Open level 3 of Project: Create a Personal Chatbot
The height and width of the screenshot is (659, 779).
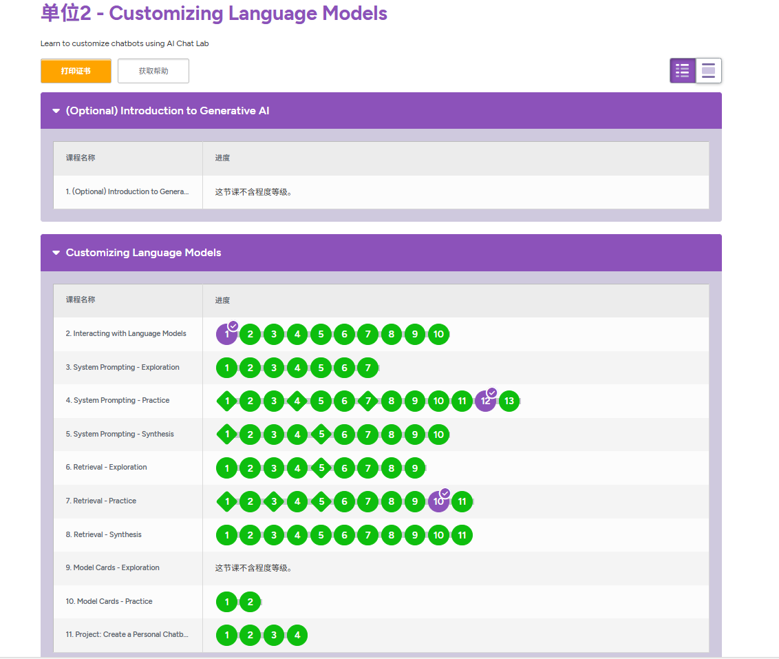274,635
